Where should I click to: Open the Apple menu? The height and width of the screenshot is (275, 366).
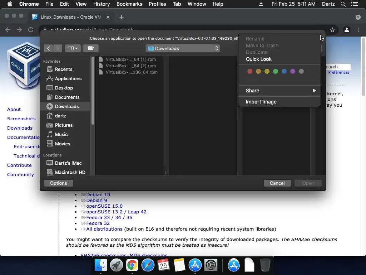coord(10,4)
